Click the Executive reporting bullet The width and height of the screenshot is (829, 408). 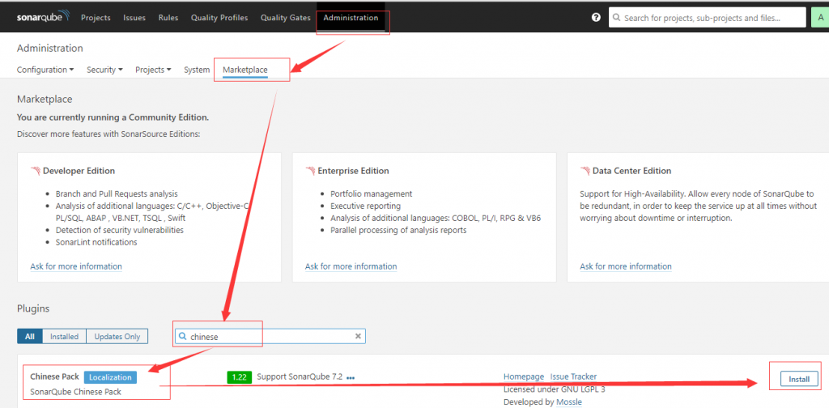click(365, 206)
